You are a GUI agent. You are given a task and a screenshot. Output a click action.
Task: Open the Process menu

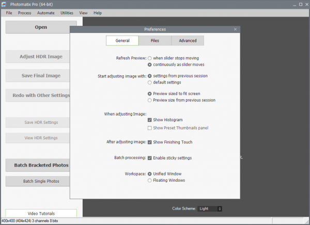24,12
